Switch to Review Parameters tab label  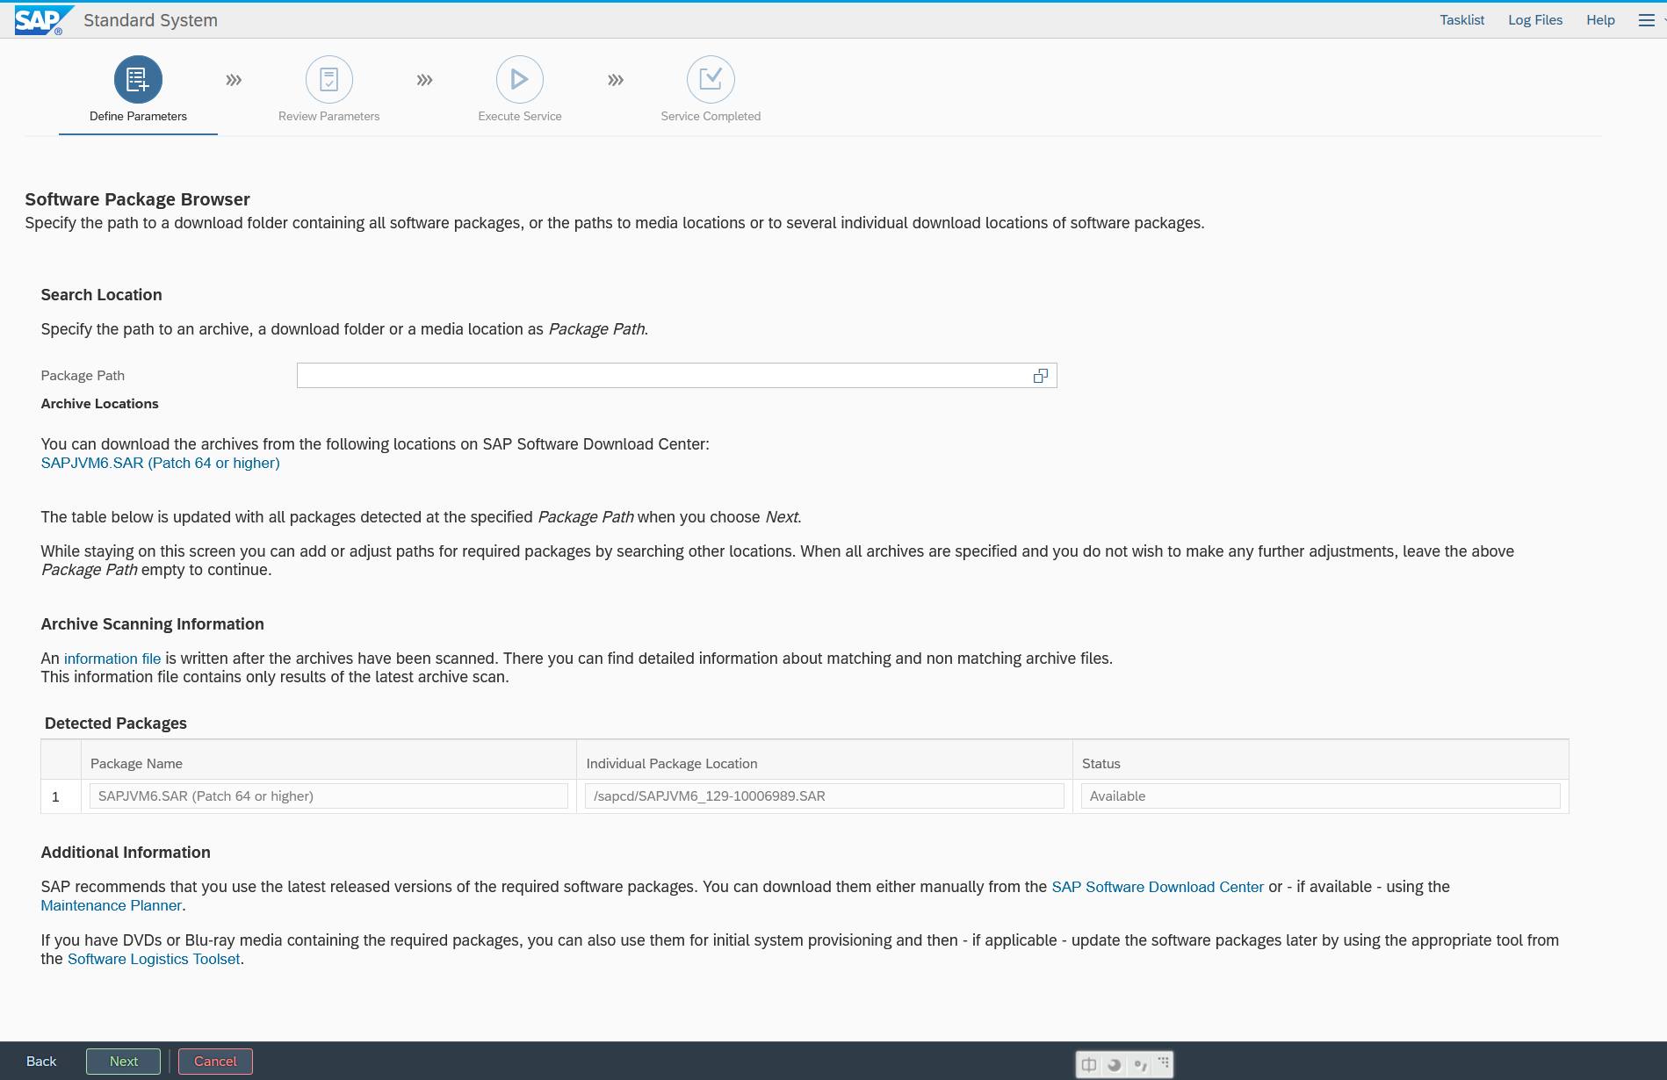tap(329, 116)
